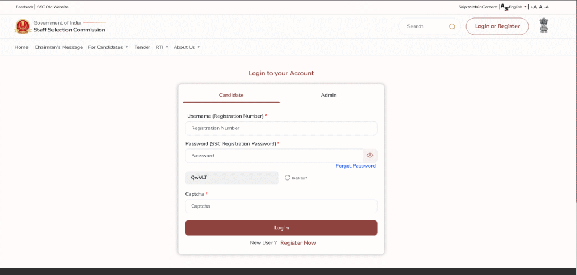Open the Chairman's Message menu item
The width and height of the screenshot is (577, 275).
pyautogui.click(x=59, y=47)
